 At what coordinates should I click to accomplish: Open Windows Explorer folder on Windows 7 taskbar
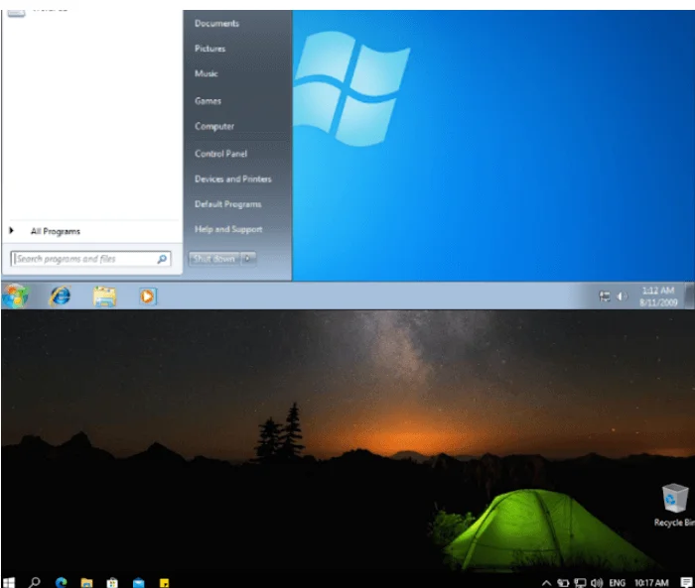pyautogui.click(x=104, y=296)
